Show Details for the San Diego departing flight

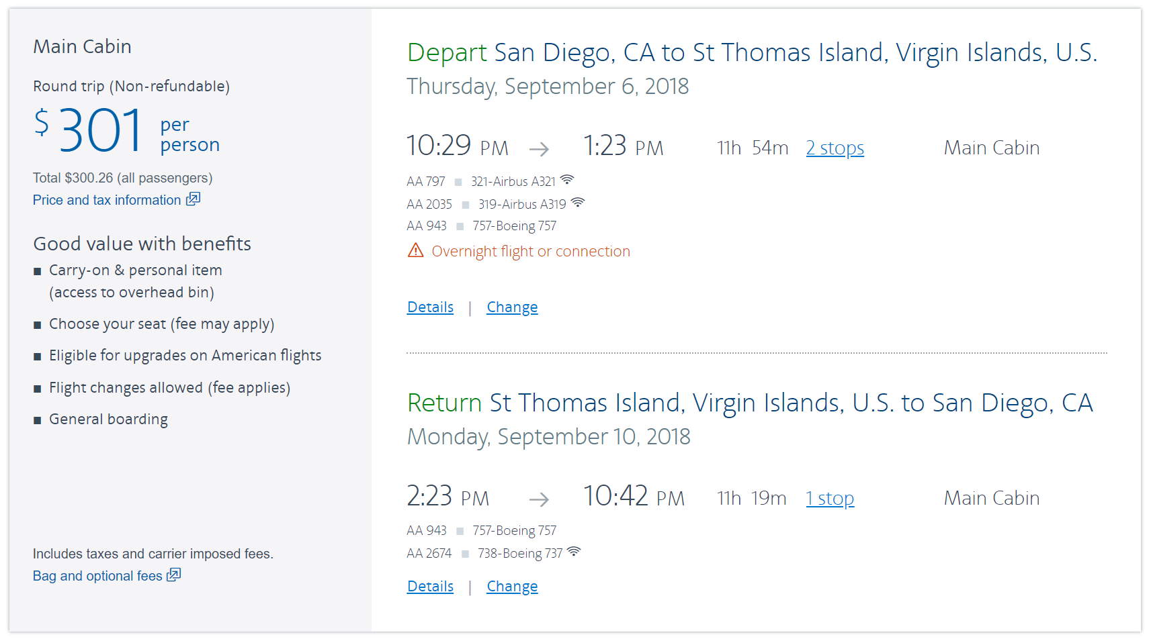click(x=430, y=307)
